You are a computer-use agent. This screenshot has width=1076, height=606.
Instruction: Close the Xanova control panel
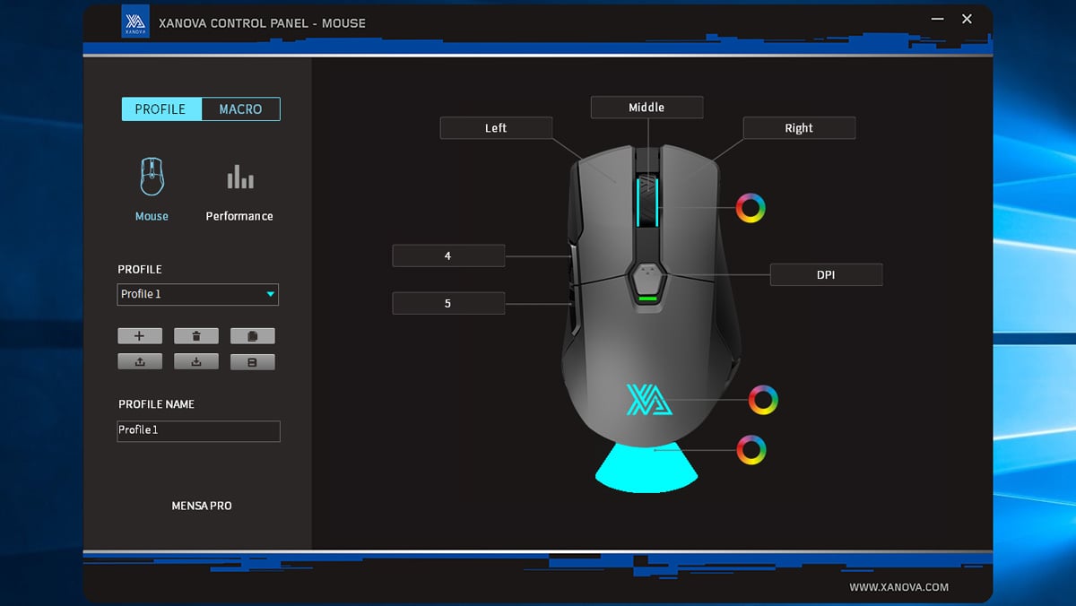[967, 19]
